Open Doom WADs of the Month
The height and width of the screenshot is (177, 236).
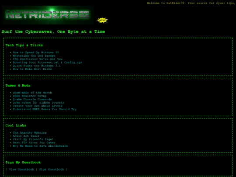pos(32,93)
